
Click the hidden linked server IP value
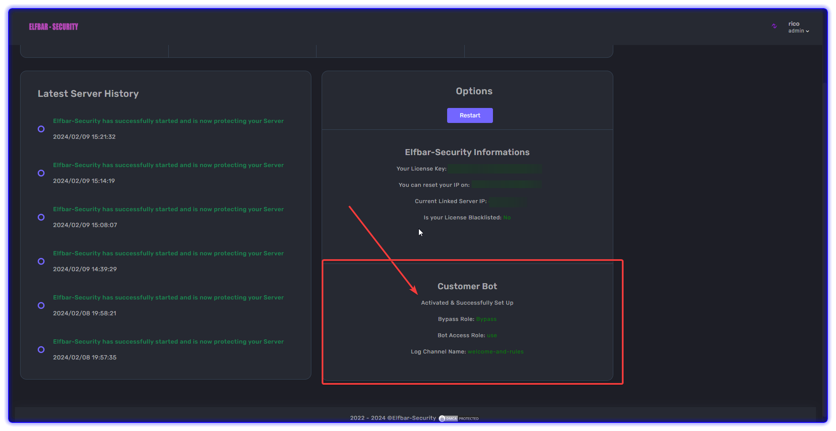[x=508, y=201]
